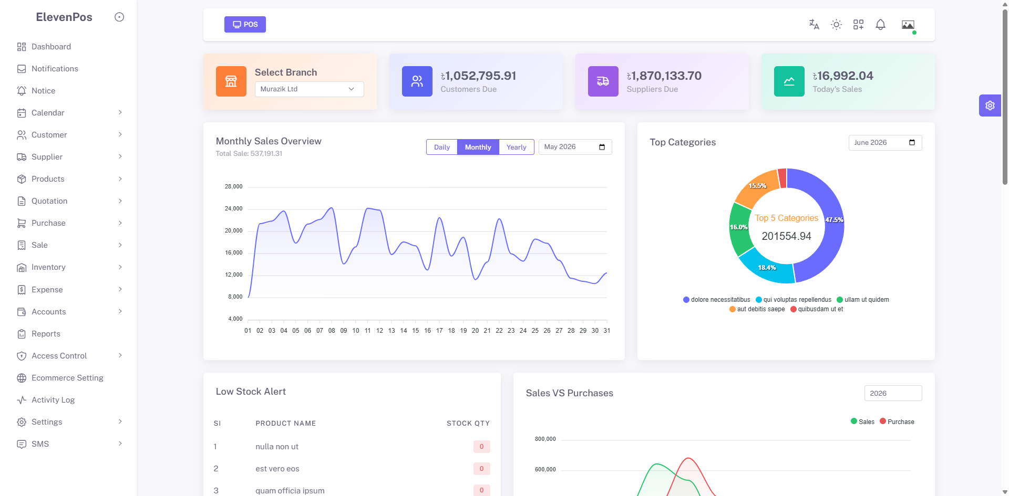
Task: Switch chart to Daily view
Action: point(442,147)
